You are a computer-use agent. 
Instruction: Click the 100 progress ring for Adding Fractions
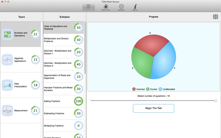(x=78, y=101)
